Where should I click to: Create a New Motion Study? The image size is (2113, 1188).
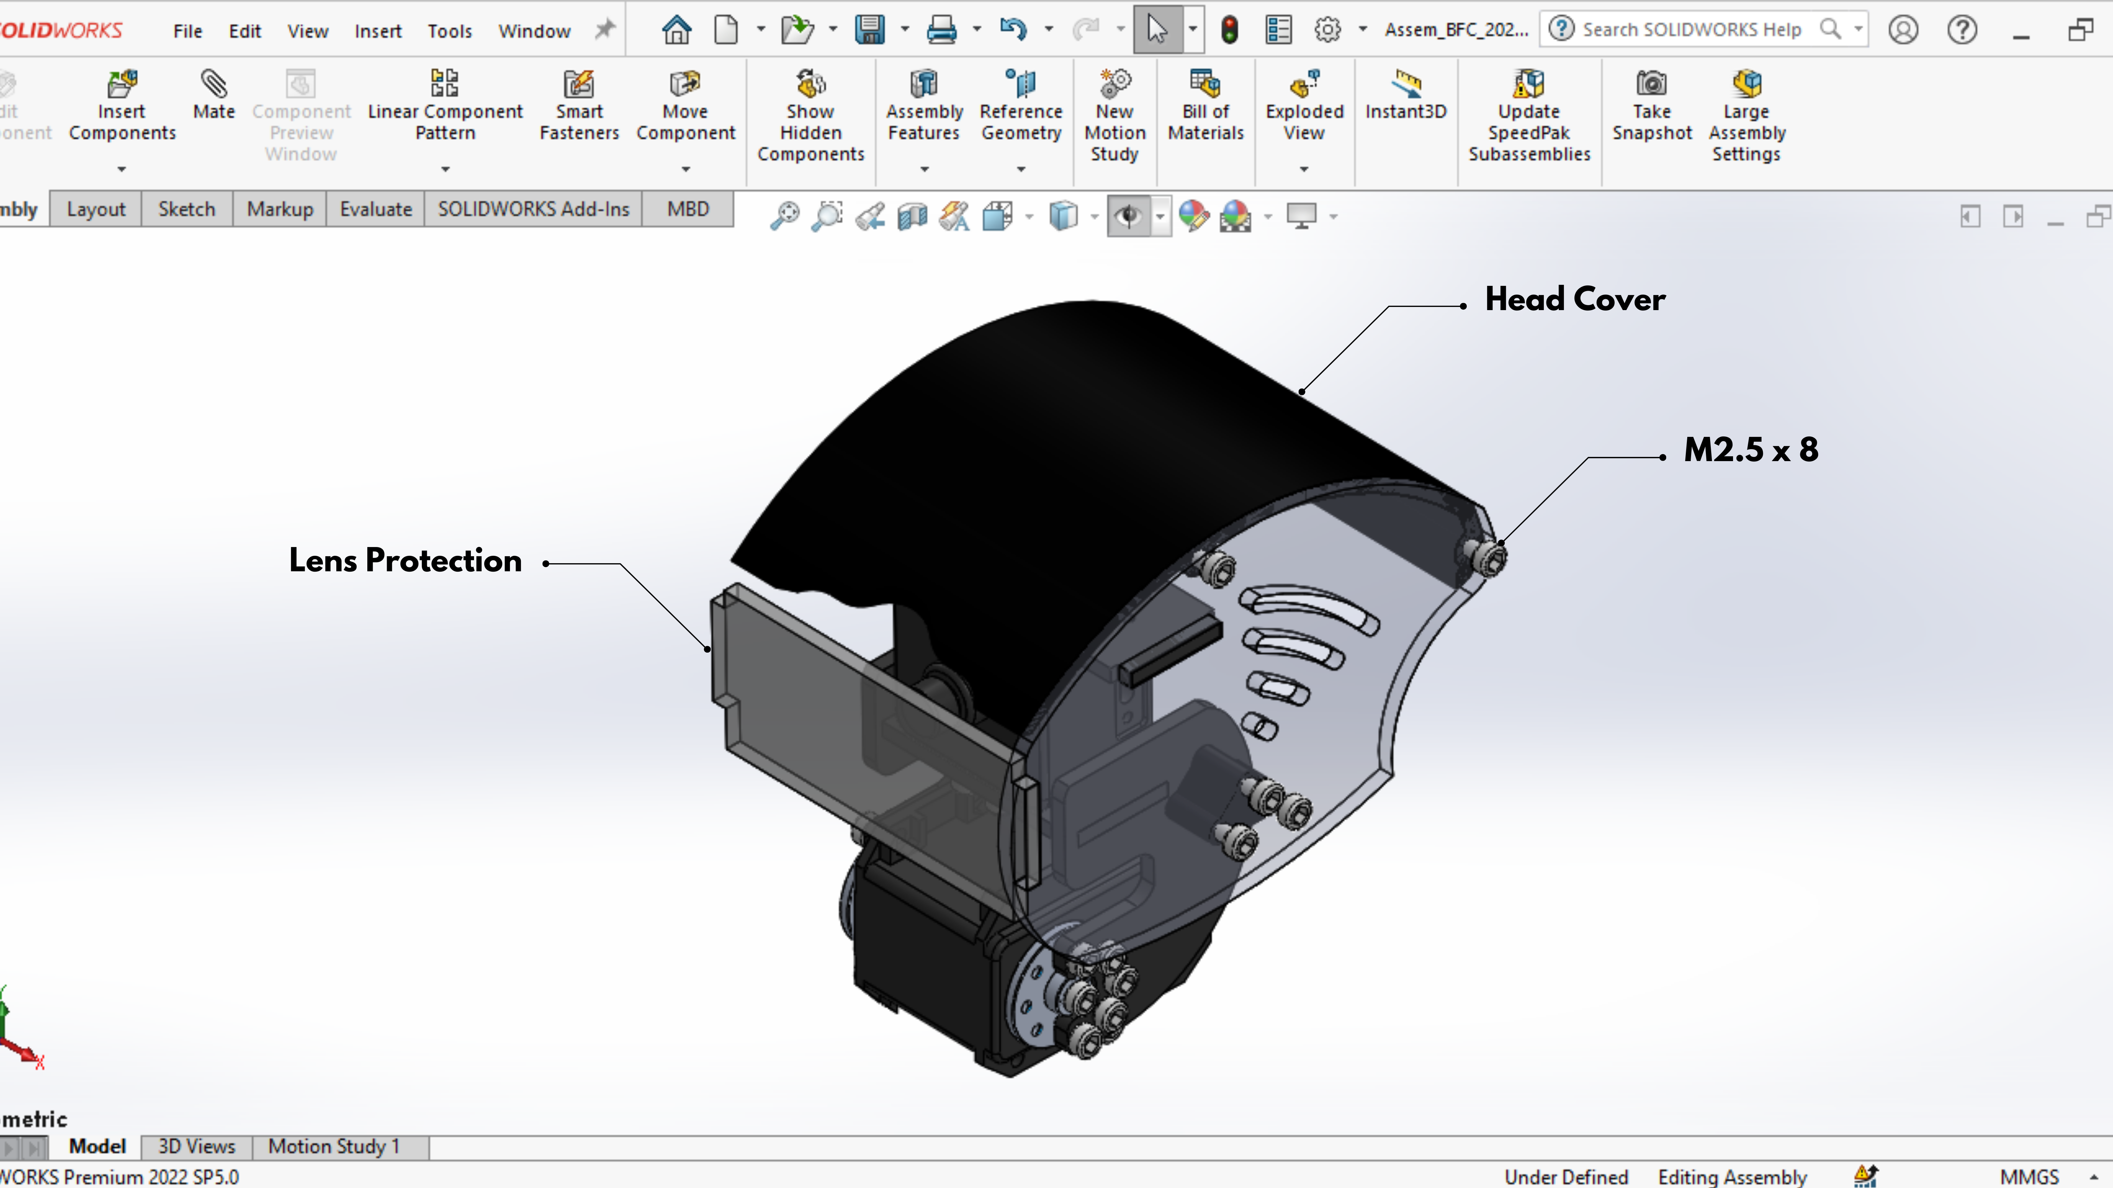pos(1115,117)
